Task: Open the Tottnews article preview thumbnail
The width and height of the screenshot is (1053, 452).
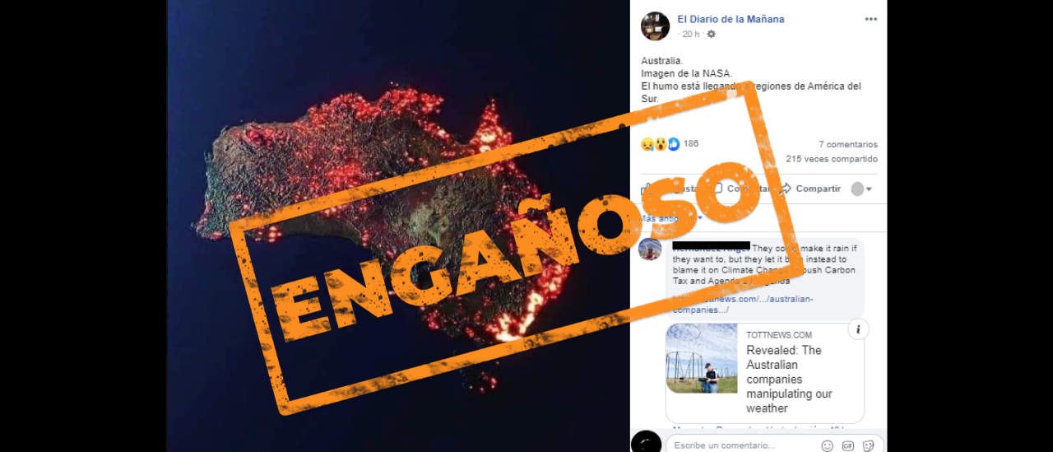Action: [702, 358]
